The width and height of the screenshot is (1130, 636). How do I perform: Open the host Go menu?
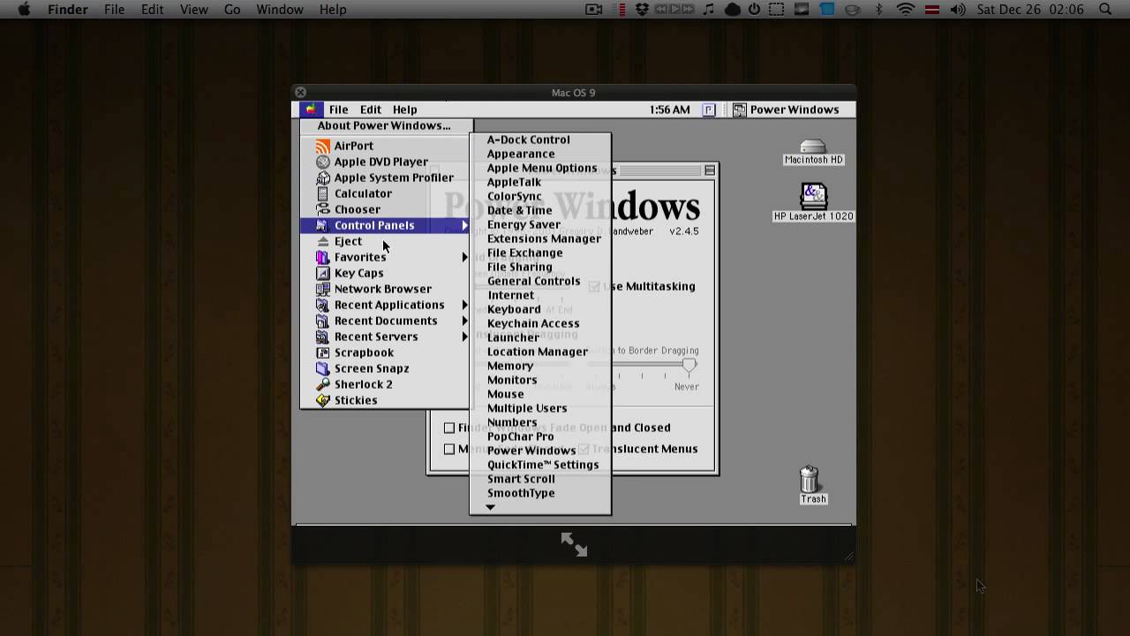232,10
